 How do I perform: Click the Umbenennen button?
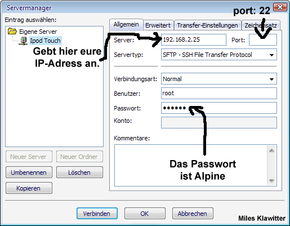[x=29, y=172]
